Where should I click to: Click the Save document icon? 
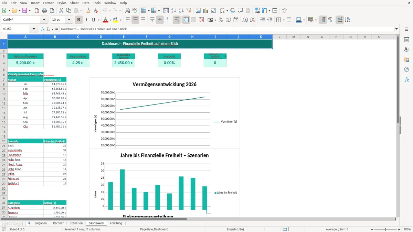tap(24, 11)
